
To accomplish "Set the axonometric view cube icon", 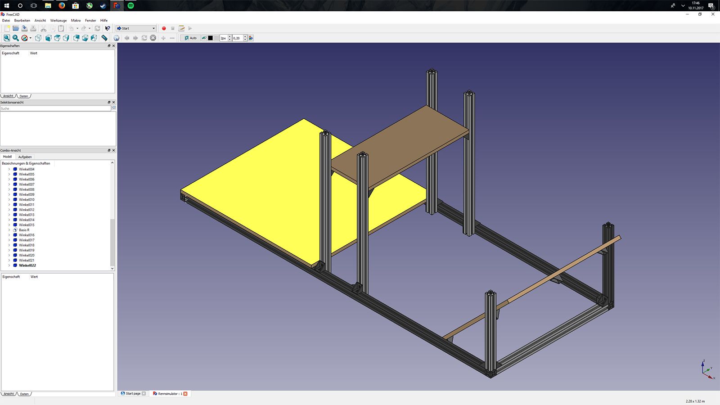I will [38, 38].
